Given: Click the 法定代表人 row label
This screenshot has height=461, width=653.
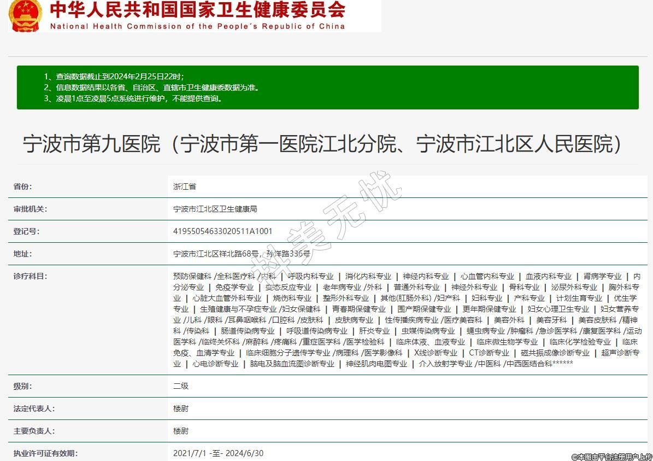Looking at the screenshot, I should 34,409.
